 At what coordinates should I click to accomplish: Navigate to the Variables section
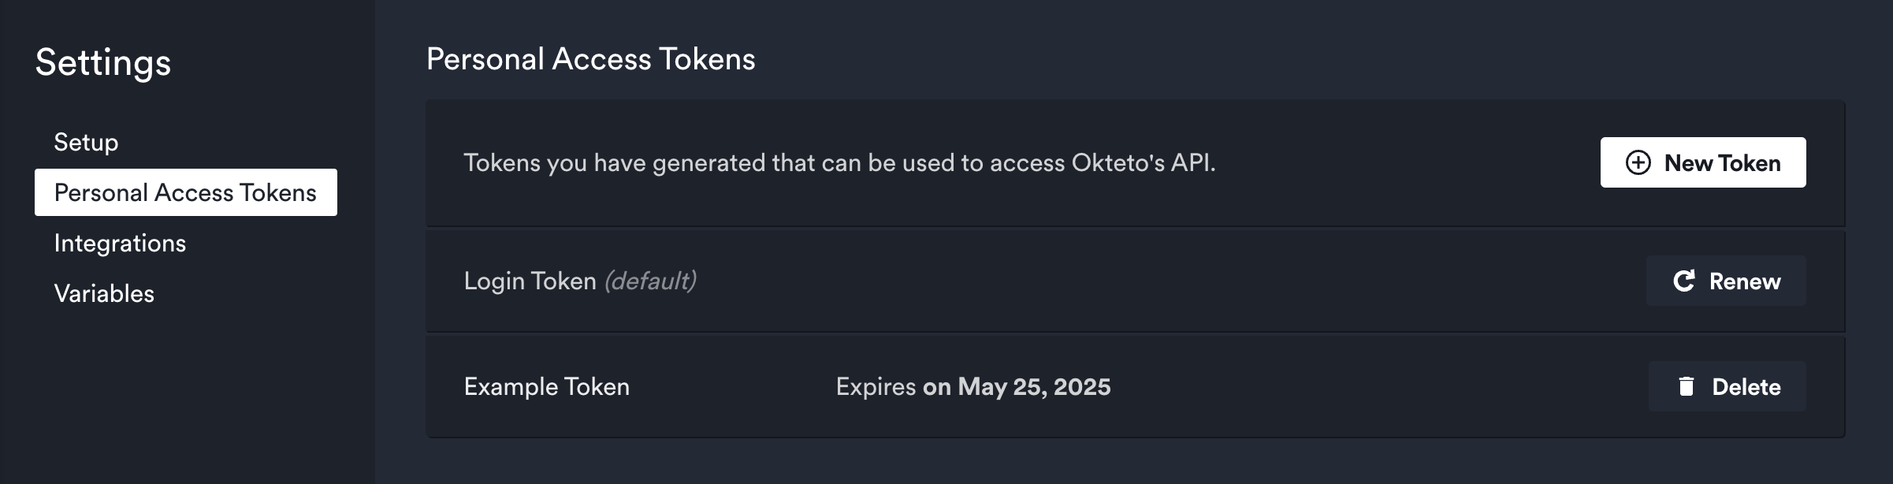coord(103,293)
